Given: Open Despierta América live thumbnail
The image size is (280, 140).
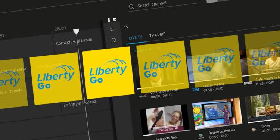Looking at the screenshot, I should 217,113.
